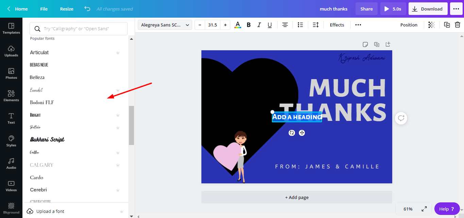Open the 61% zoom level menu
Viewport: 464px width, 218px height.
[408, 209]
